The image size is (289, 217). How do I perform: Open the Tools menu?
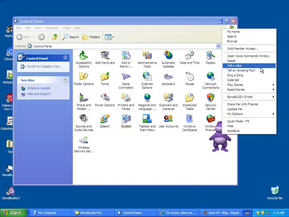(66, 28)
